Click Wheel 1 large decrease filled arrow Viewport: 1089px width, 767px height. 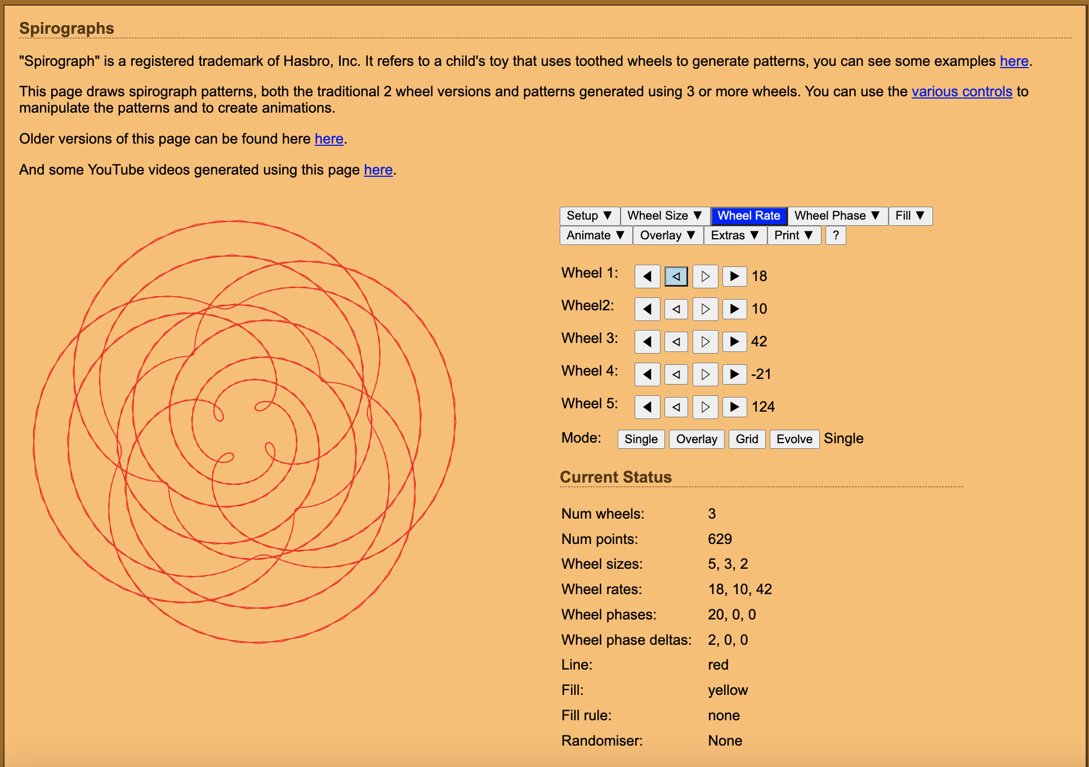coord(647,277)
